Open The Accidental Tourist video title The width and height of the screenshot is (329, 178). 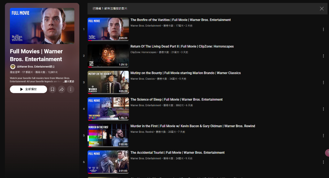pyautogui.click(x=178, y=153)
